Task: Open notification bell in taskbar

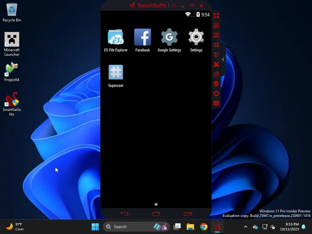Action: (x=304, y=227)
